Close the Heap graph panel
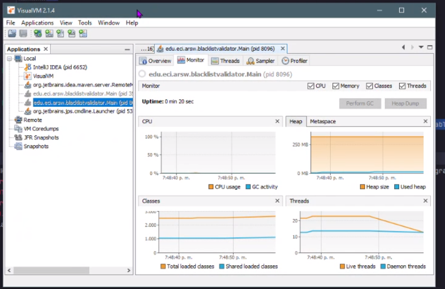Viewport: 445px width, 289px height. click(x=425, y=121)
